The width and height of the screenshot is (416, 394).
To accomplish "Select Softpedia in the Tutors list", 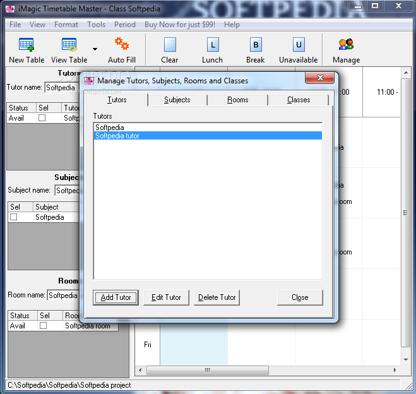I will pos(208,128).
